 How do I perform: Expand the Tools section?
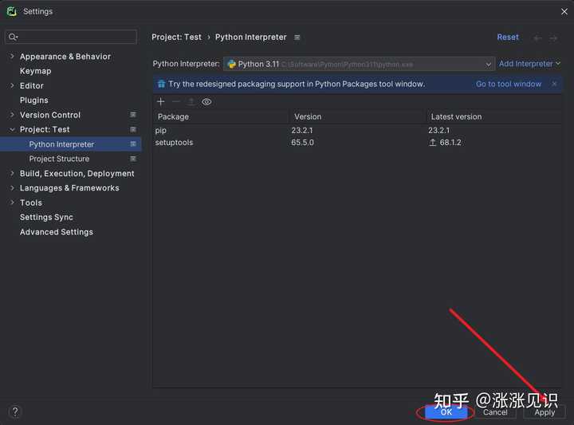[x=12, y=203]
